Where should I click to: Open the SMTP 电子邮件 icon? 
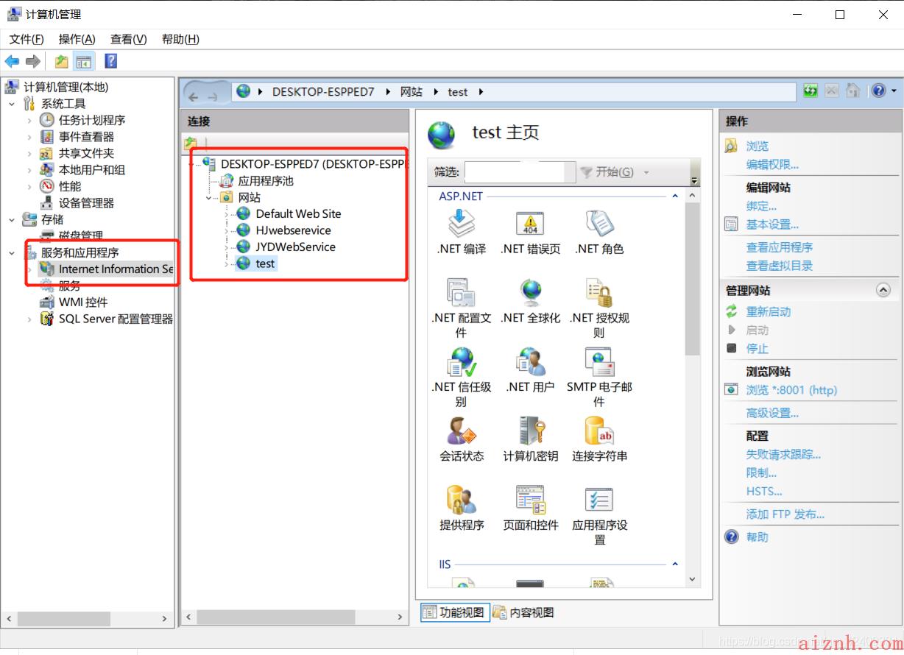(599, 361)
